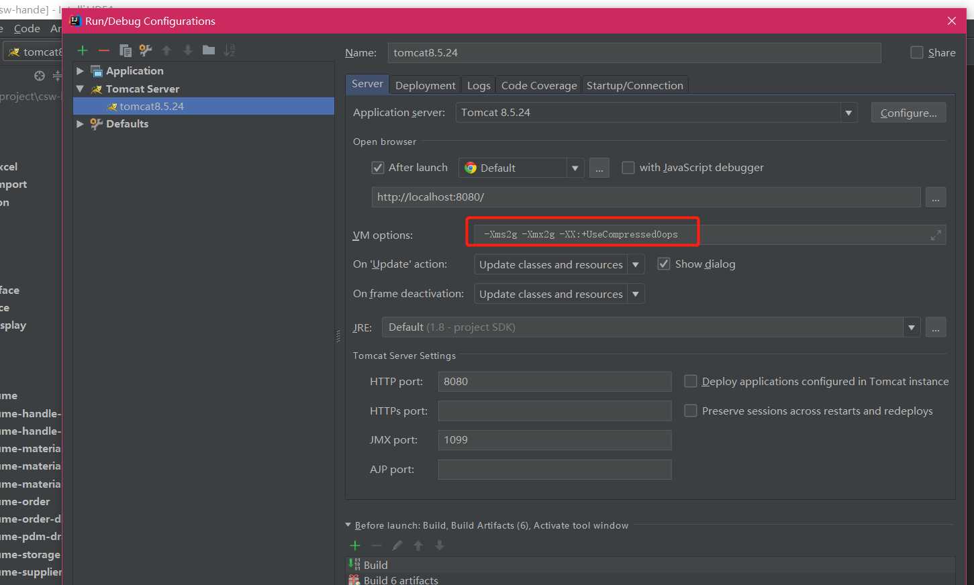Screen dimensions: 974x585
Task: Click the VM options input field
Action: 710,235
